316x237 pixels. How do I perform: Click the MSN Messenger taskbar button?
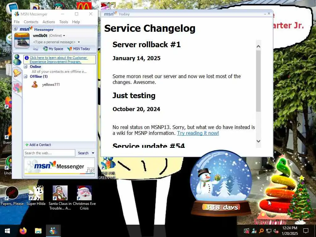coord(53,231)
